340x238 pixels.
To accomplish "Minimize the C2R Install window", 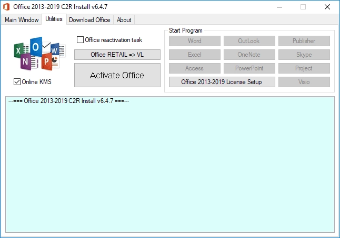I will (x=279, y=7).
